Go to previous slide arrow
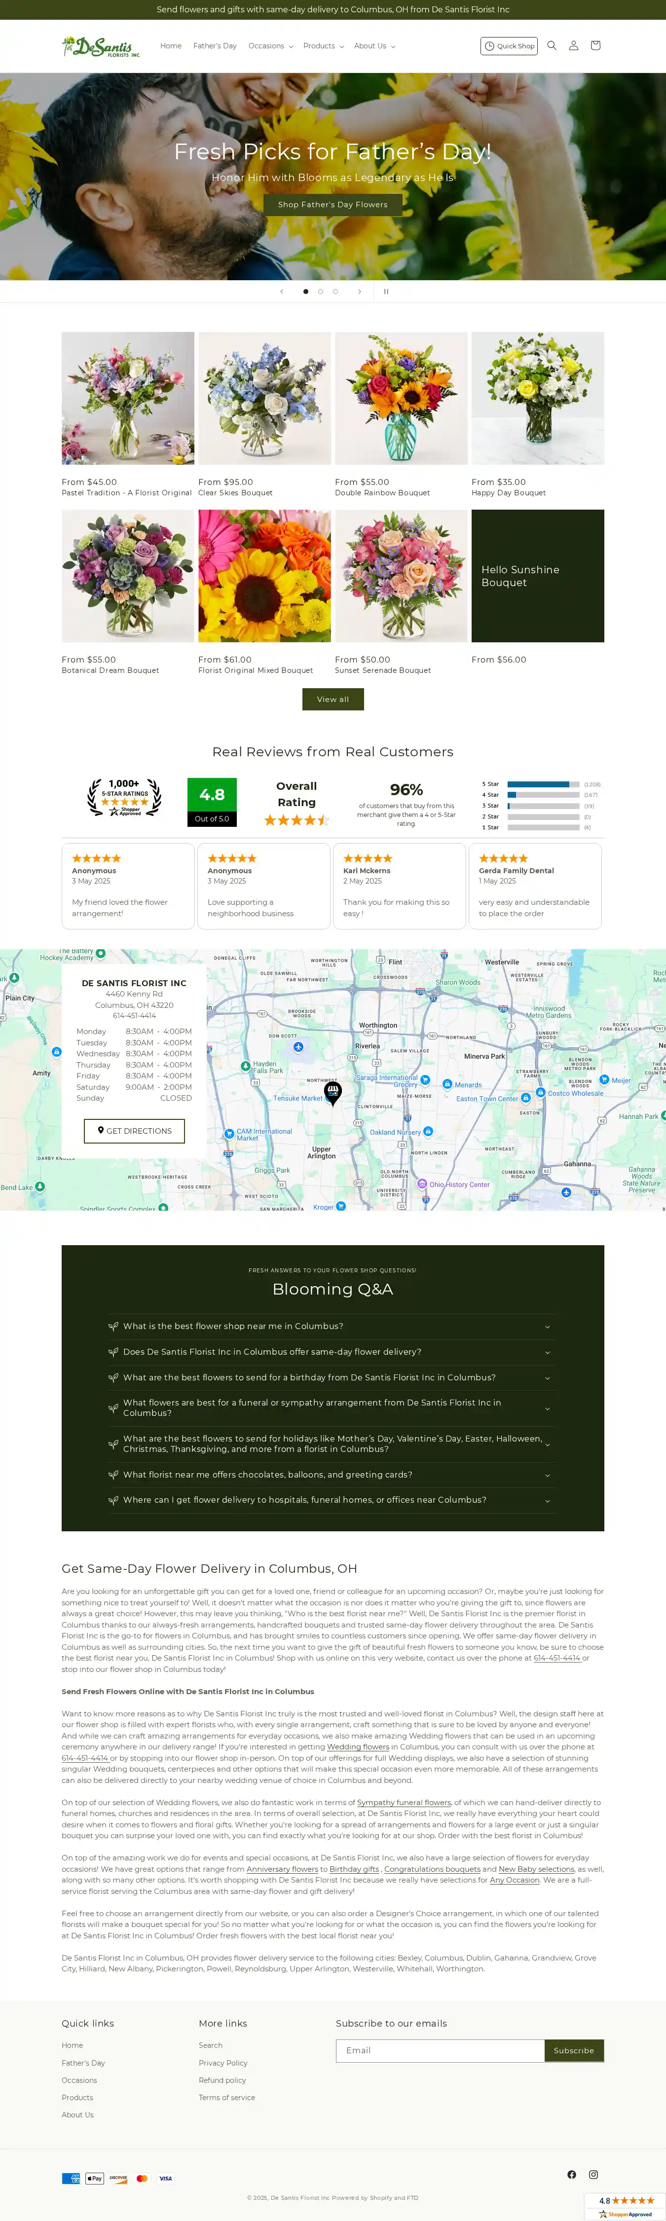 [x=281, y=292]
